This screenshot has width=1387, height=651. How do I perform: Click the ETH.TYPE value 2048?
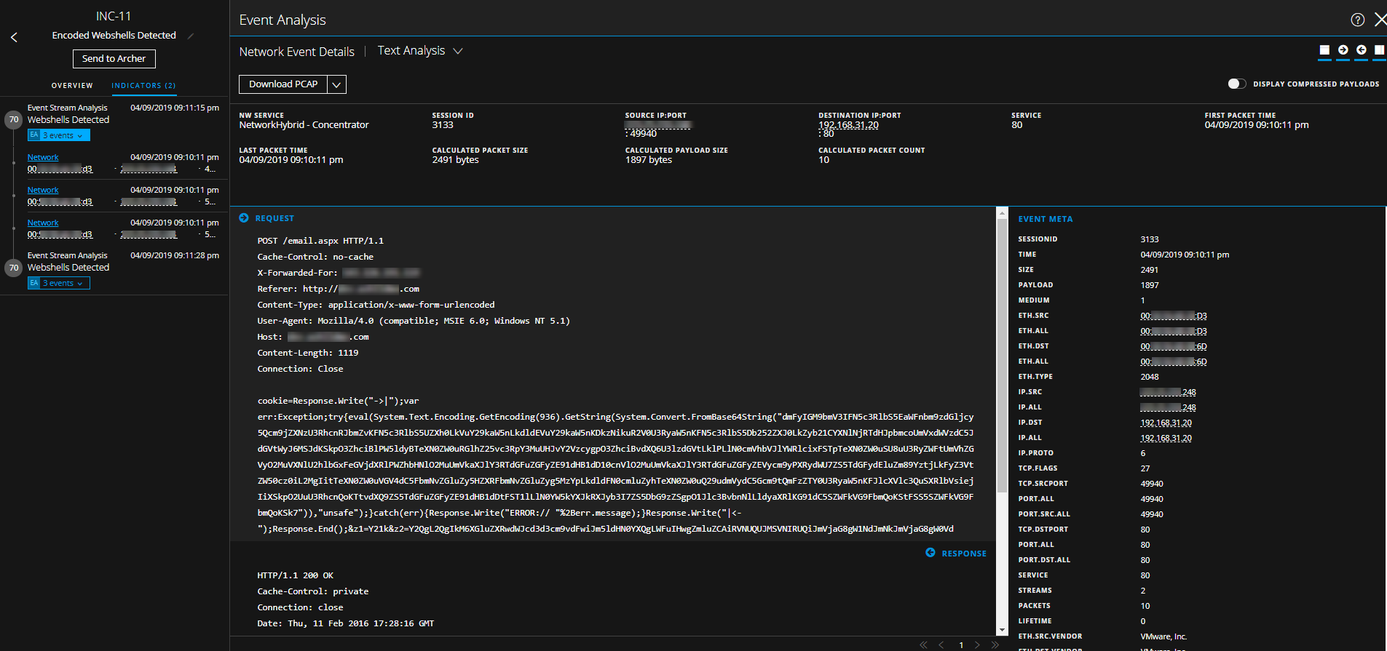(1150, 377)
